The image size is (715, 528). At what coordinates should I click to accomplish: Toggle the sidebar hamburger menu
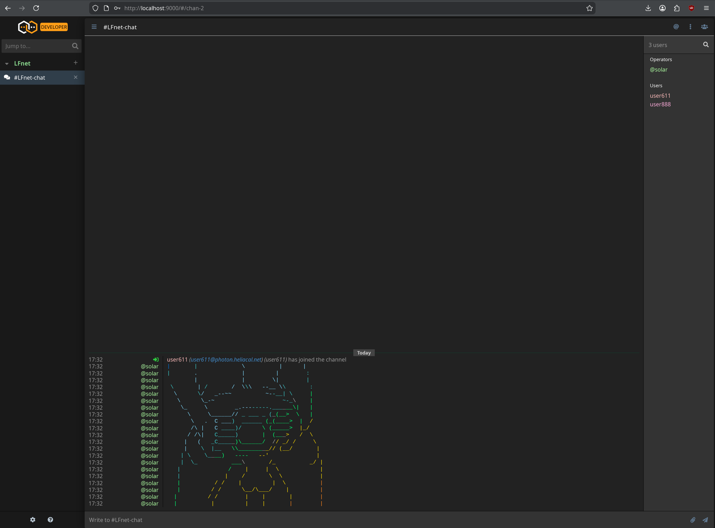94,27
